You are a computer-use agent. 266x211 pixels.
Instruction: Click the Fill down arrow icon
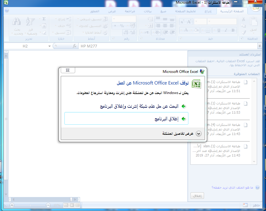(44, 26)
